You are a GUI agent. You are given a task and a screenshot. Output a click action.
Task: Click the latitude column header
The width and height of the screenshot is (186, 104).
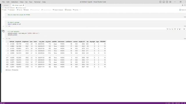(x=12, y=42)
